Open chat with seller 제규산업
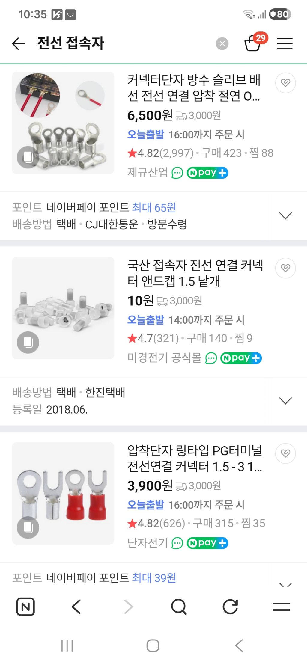307x665 pixels. tap(177, 173)
